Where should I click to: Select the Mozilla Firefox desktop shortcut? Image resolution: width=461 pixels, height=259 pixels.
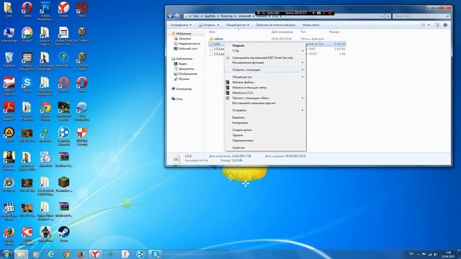tap(9, 236)
